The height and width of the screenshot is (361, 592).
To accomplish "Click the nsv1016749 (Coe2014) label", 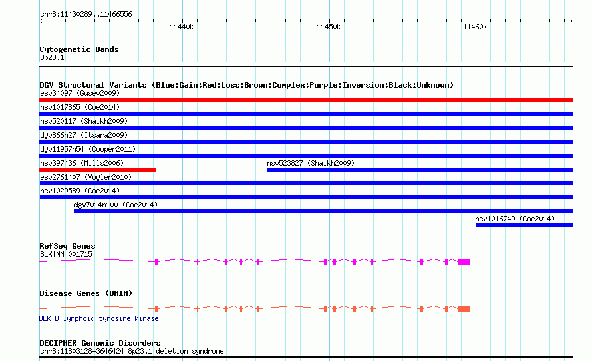I will [515, 219].
